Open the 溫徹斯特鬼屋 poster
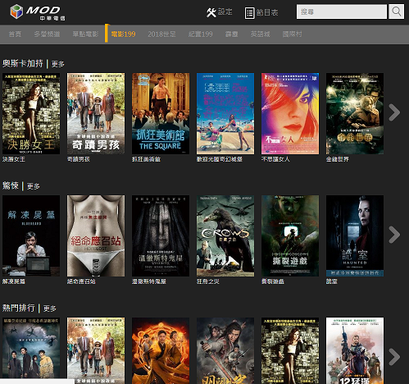Viewport: 409px width, 384px height. tap(161, 235)
